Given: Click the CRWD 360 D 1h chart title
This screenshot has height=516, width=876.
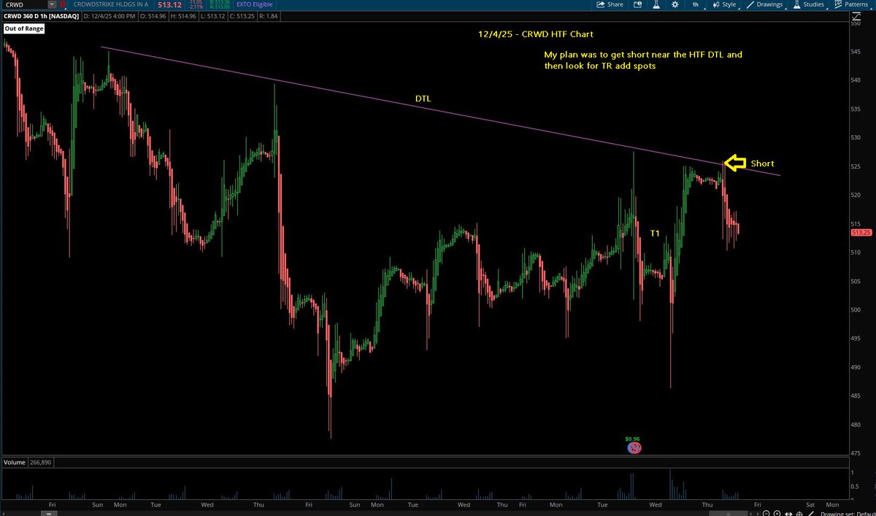Looking at the screenshot, I should click(42, 17).
